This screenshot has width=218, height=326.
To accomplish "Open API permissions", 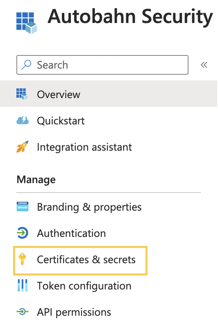I will pos(109,312).
